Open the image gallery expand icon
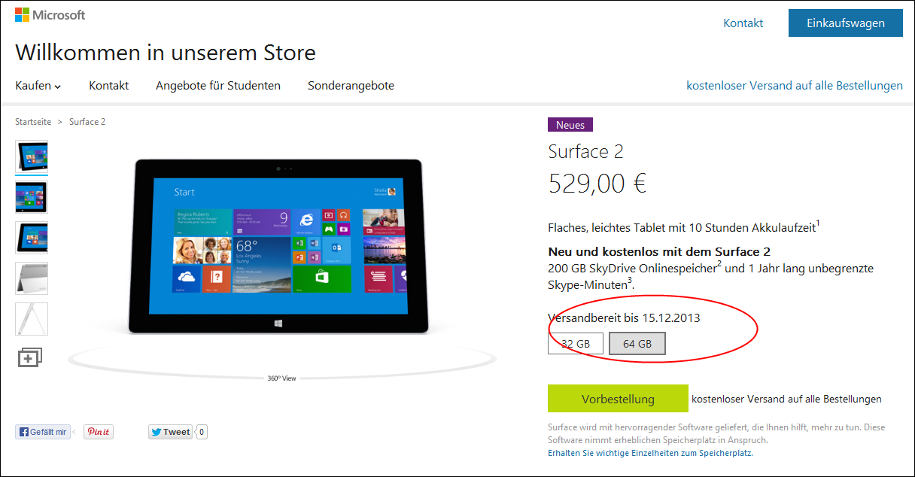 (x=29, y=357)
